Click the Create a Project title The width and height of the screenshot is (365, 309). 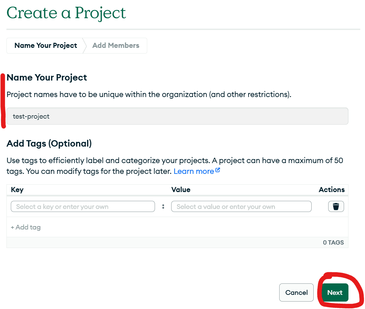click(66, 13)
